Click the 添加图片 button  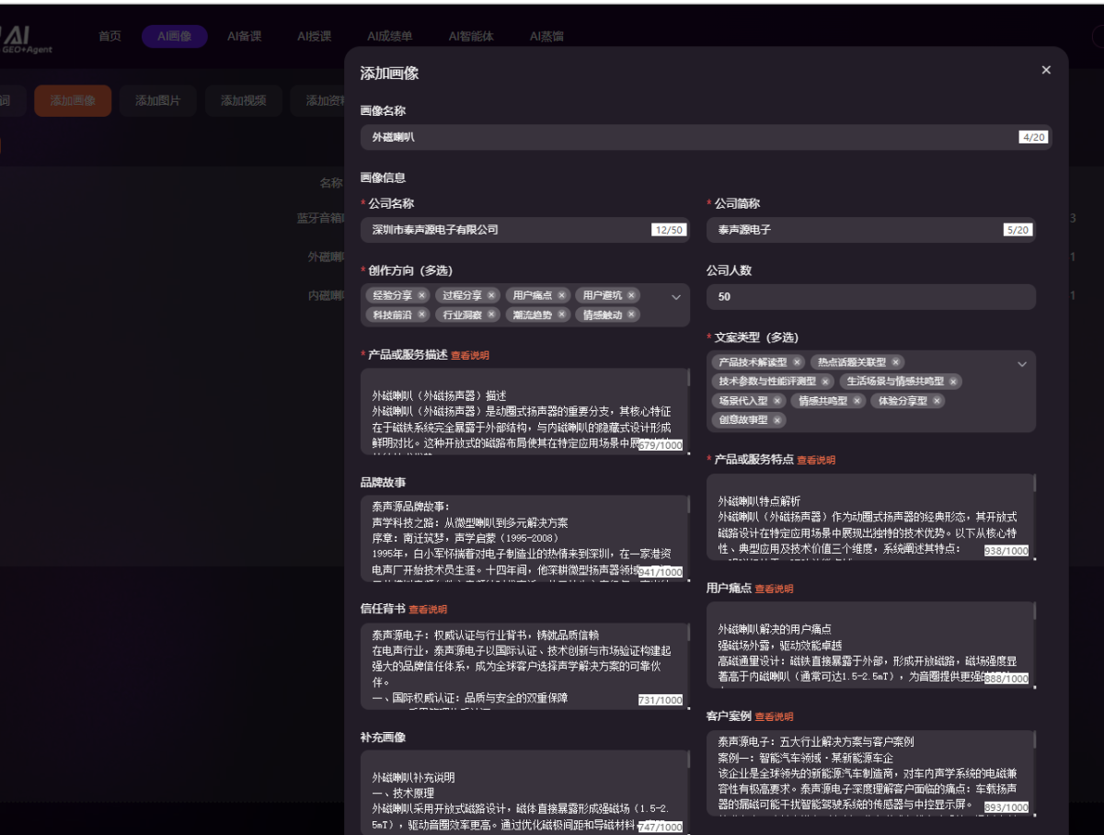tap(157, 100)
